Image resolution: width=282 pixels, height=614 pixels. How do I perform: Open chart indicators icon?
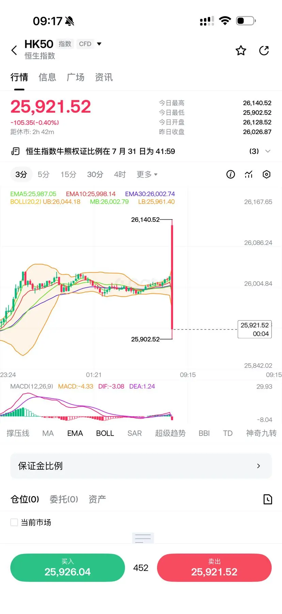pos(249,174)
